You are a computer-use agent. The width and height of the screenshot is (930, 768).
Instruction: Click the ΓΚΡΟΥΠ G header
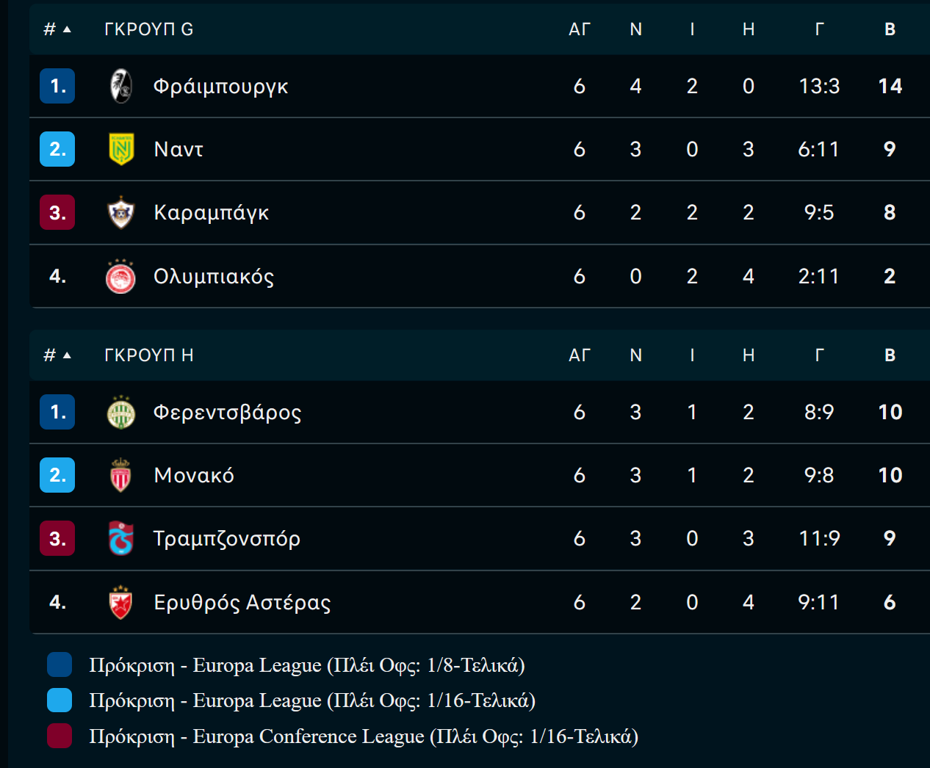point(148,29)
